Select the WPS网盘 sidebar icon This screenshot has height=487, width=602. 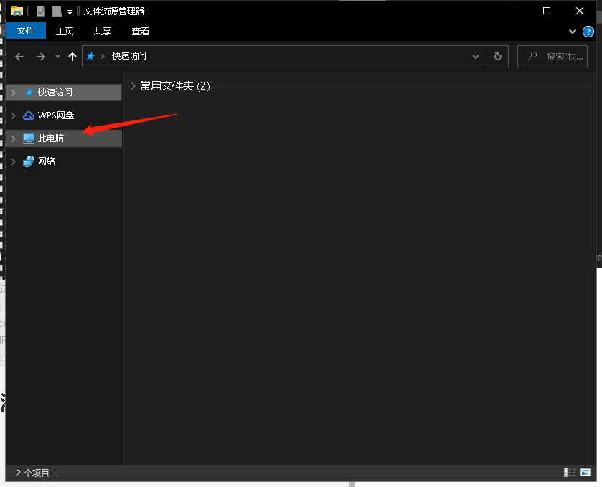27,115
